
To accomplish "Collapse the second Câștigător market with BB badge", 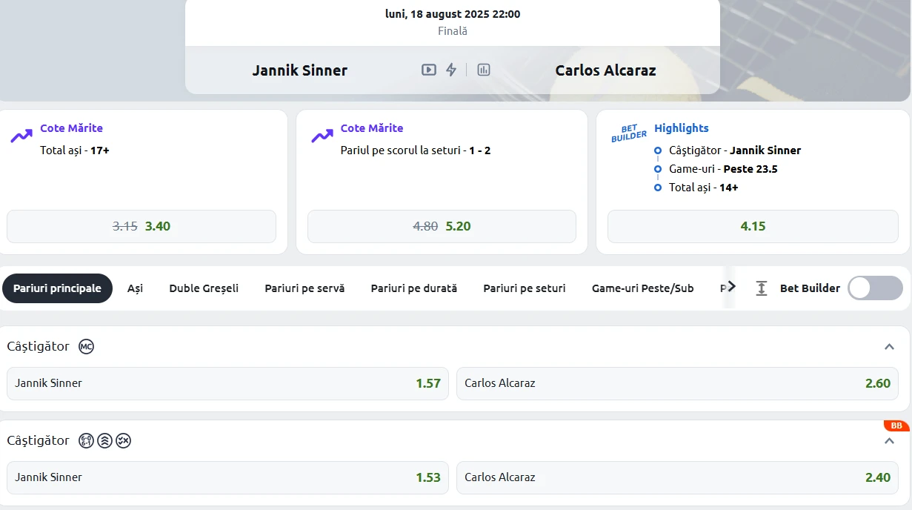I will point(890,441).
